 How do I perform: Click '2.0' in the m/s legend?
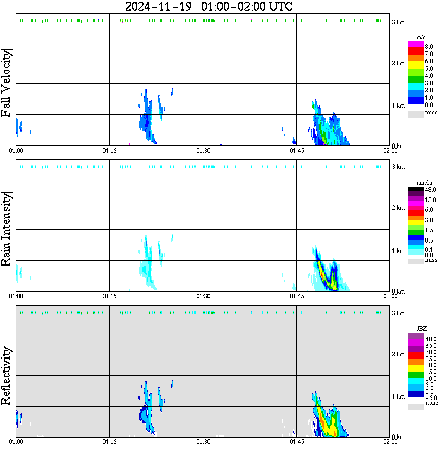(x=429, y=90)
